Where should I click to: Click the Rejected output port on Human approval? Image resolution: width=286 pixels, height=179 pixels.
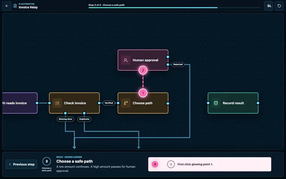pyautogui.click(x=168, y=64)
